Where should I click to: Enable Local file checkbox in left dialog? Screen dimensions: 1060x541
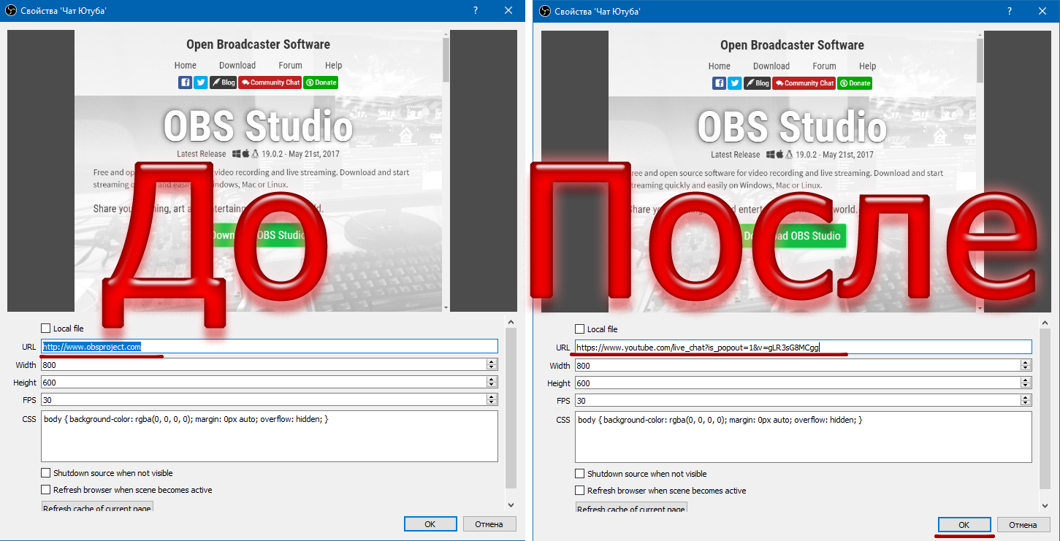point(46,329)
